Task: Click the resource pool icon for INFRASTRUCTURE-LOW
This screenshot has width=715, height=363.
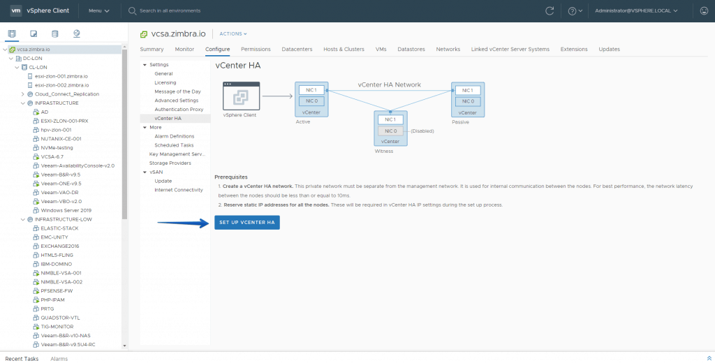Action: (x=30, y=219)
